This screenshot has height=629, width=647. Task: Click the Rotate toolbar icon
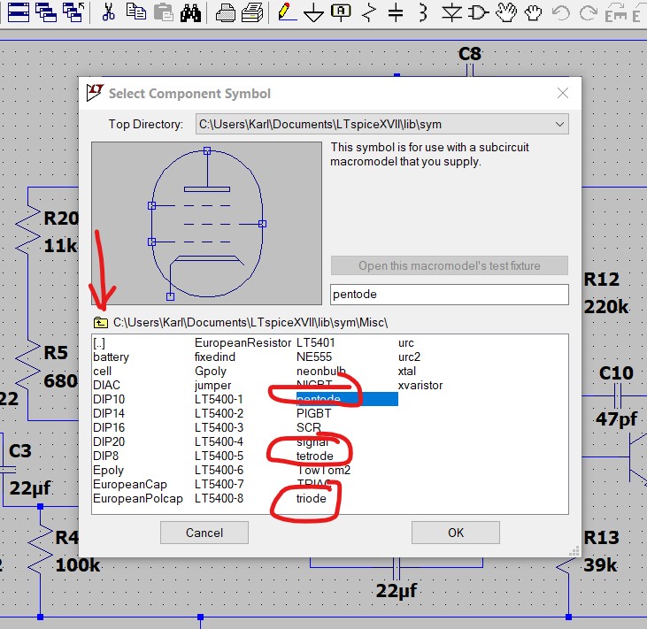616,12
